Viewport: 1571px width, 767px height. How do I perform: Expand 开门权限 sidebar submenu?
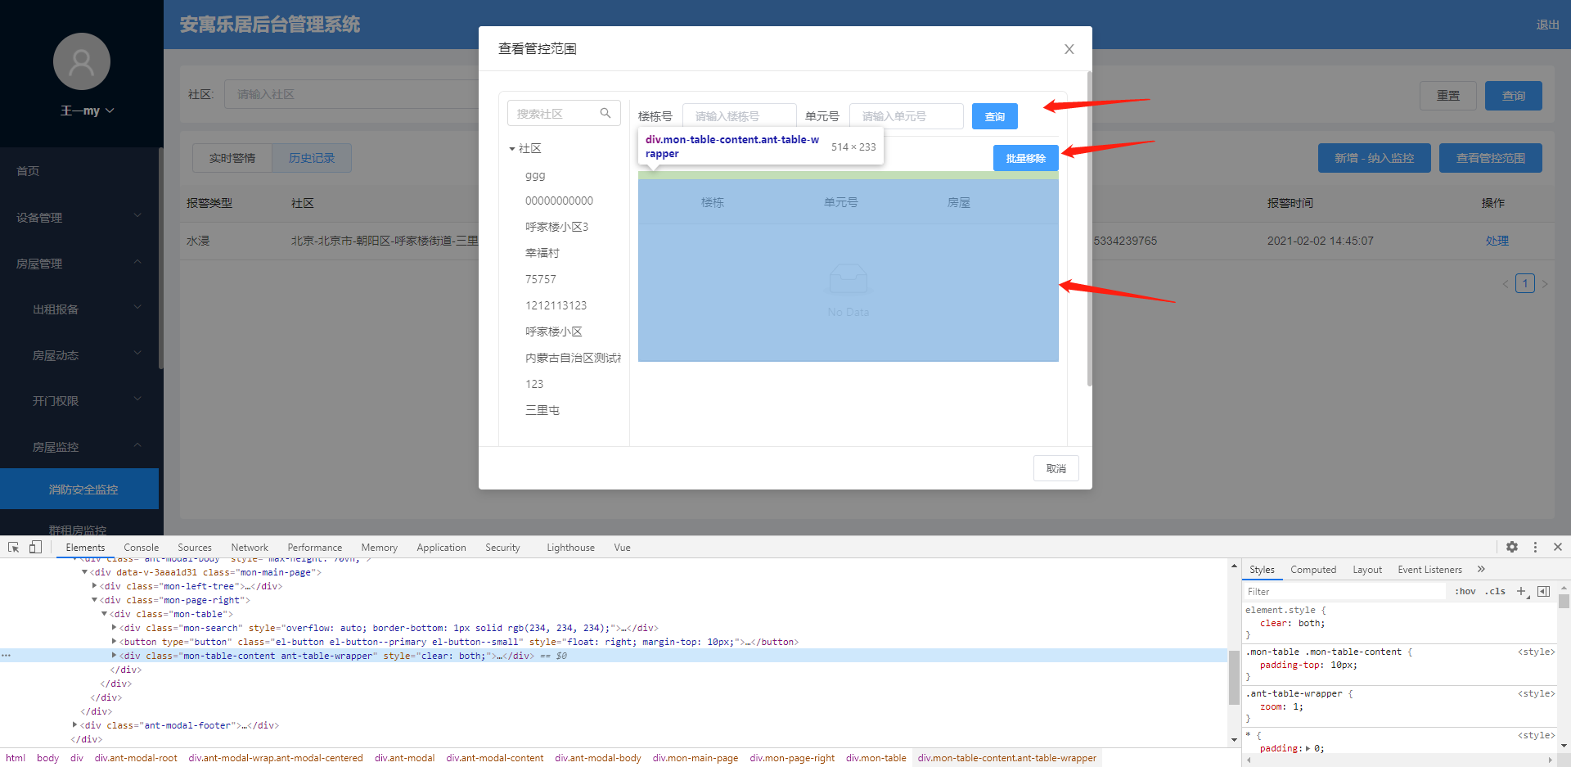[79, 400]
